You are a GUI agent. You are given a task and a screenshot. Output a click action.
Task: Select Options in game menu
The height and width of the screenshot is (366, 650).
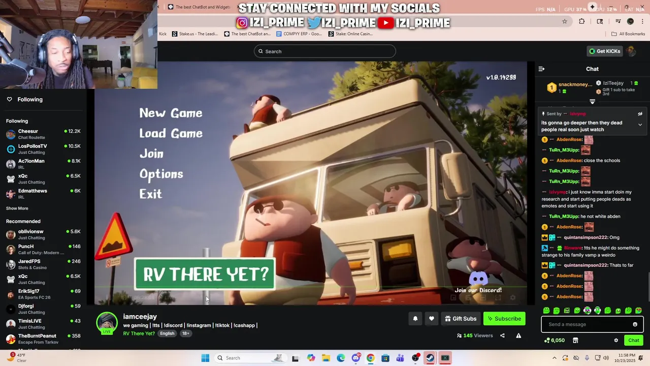coord(161,174)
